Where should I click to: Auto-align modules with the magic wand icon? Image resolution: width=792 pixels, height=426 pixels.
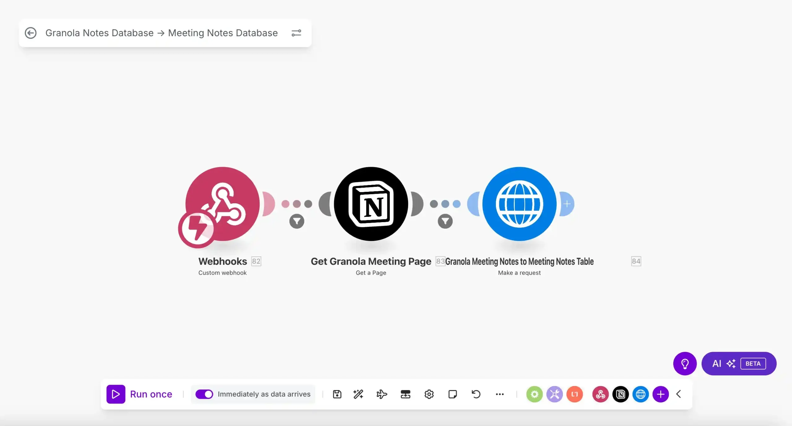tap(358, 394)
